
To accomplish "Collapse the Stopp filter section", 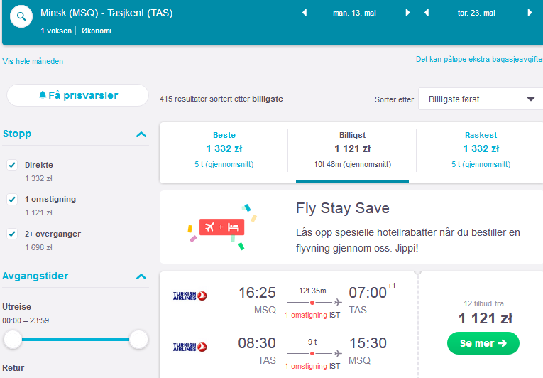I will (141, 134).
